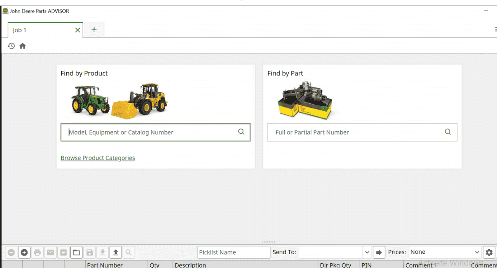Viewport: 497px width, 268px height.
Task: Click the Find by Product heading
Action: pyautogui.click(x=84, y=73)
